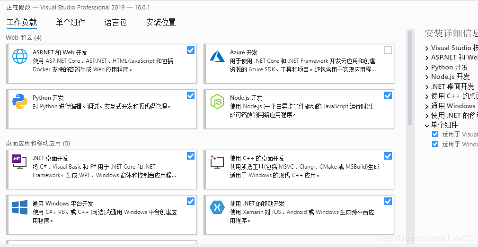Open the 安装位置 tab
Image resolution: width=478 pixels, height=247 pixels.
[x=160, y=22]
